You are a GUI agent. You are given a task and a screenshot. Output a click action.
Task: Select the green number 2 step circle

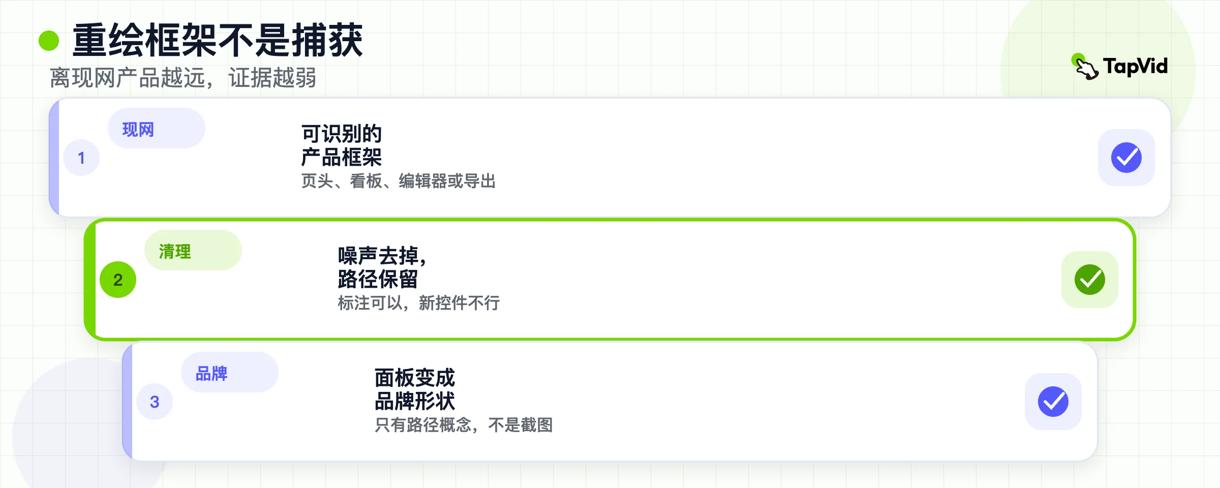click(118, 280)
